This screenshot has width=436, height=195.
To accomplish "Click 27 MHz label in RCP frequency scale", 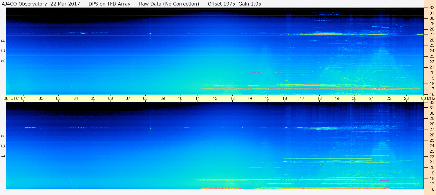I will [x=431, y=35].
